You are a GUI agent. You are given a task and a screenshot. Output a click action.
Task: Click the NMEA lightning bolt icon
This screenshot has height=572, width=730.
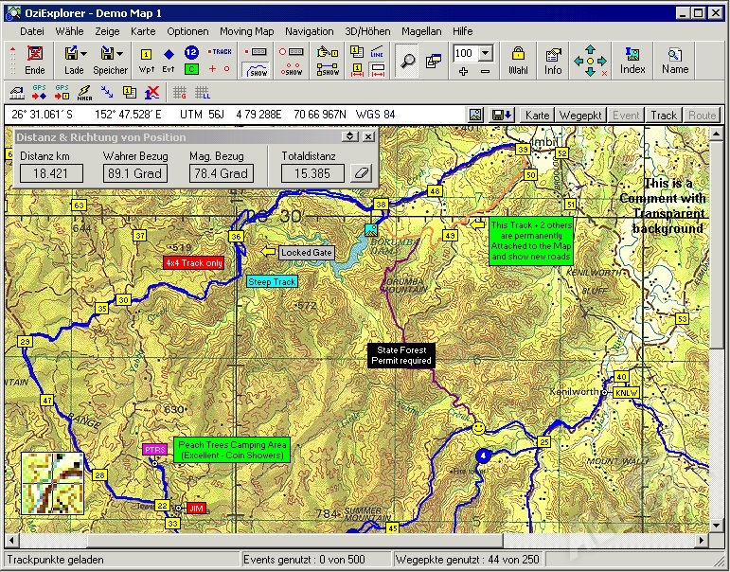(84, 93)
